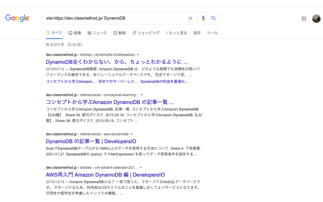Open Google apps grid
Screen dimensions: 323x202
(304, 18)
